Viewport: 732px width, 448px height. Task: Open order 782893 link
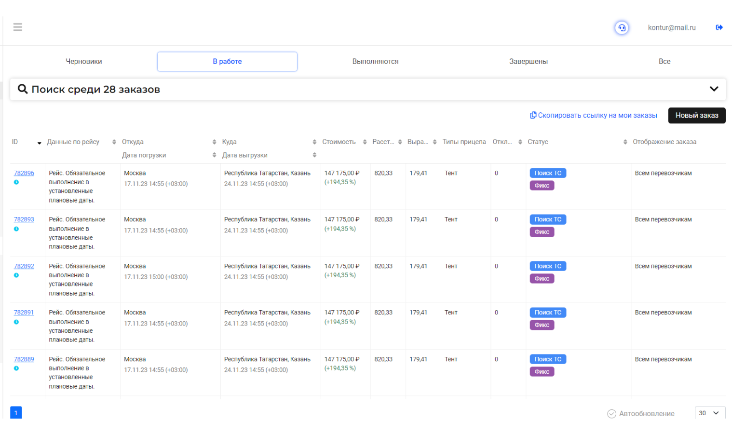click(24, 219)
